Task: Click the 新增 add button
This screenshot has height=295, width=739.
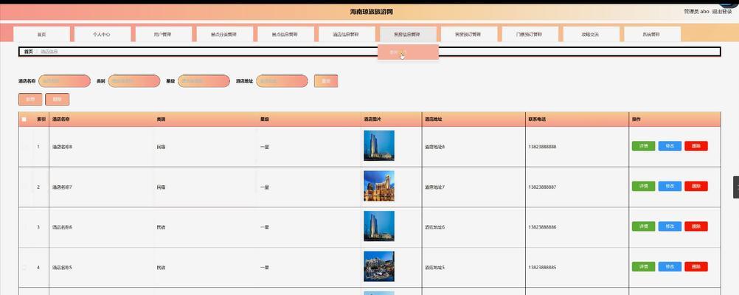Action: pyautogui.click(x=30, y=100)
